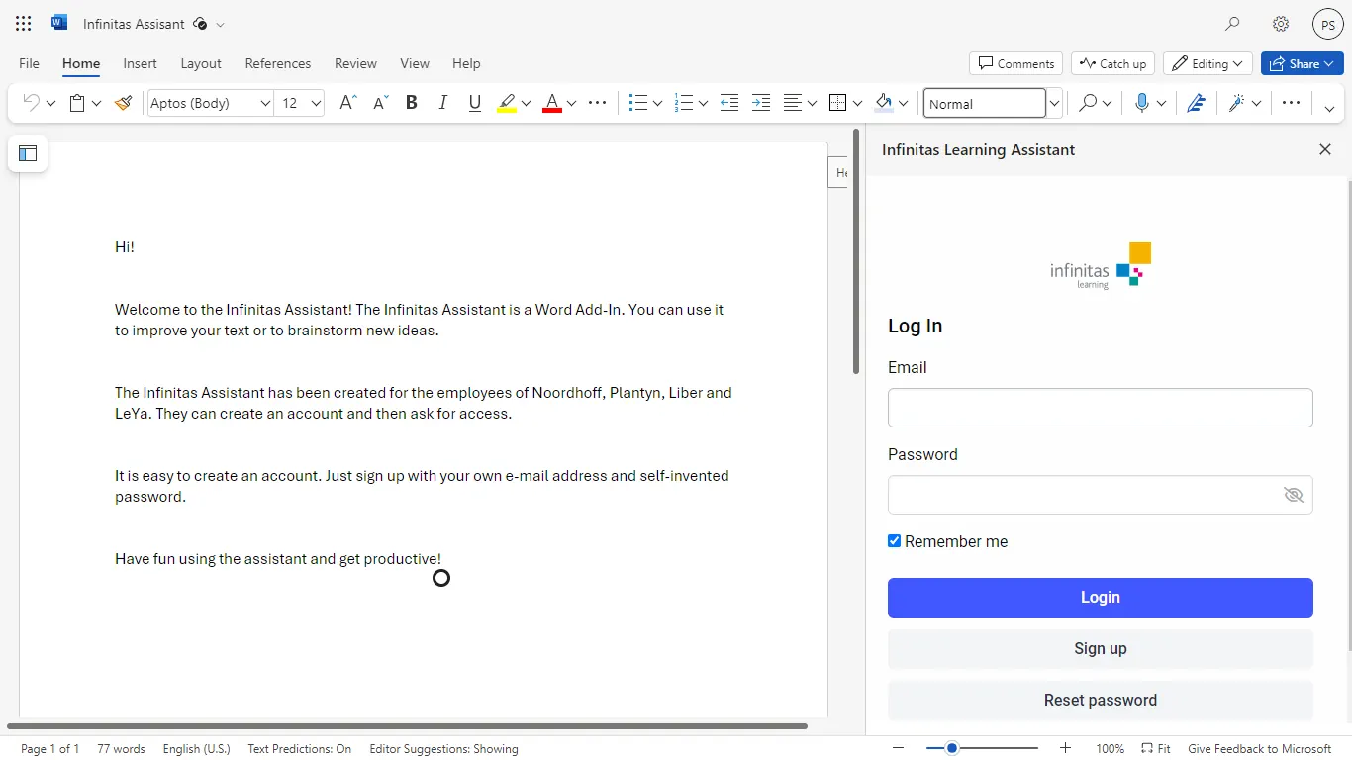Switch to the Layout tab

coord(201,63)
